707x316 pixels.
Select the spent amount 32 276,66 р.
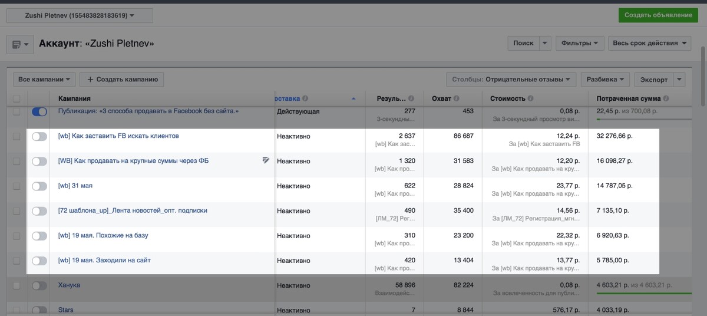point(615,136)
